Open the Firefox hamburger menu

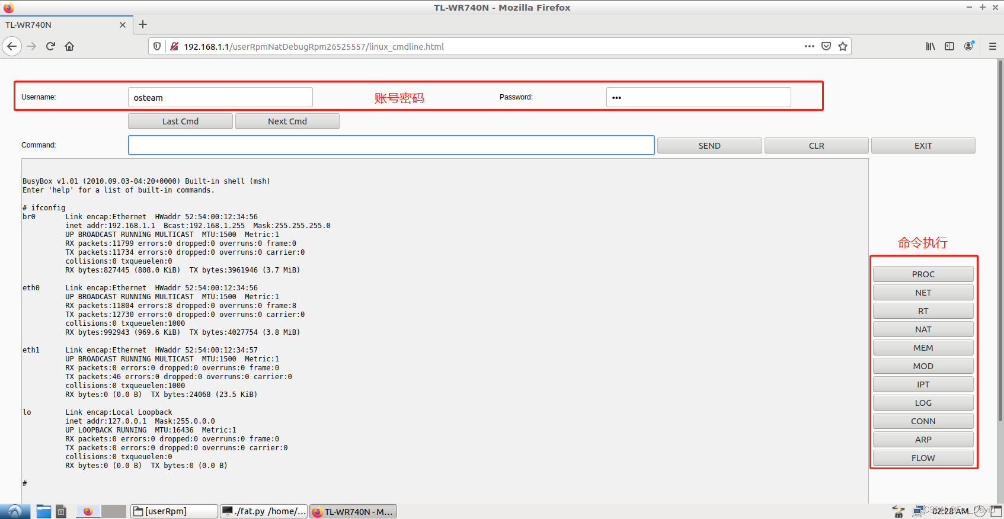pyautogui.click(x=993, y=46)
